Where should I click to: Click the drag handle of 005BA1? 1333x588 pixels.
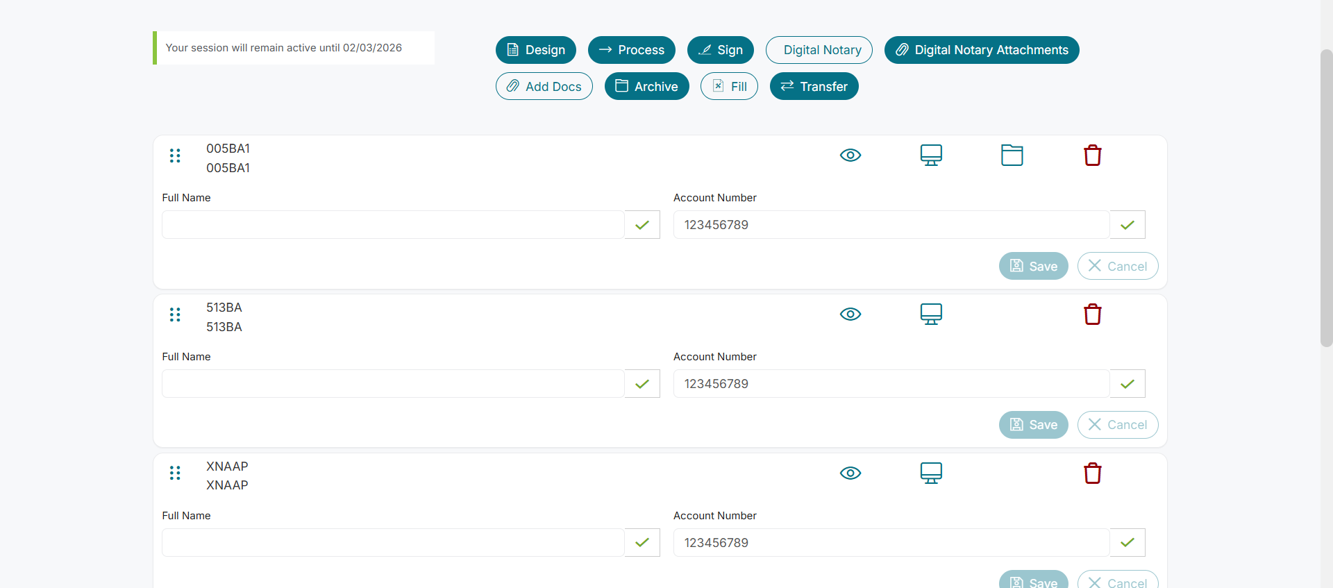tap(175, 156)
